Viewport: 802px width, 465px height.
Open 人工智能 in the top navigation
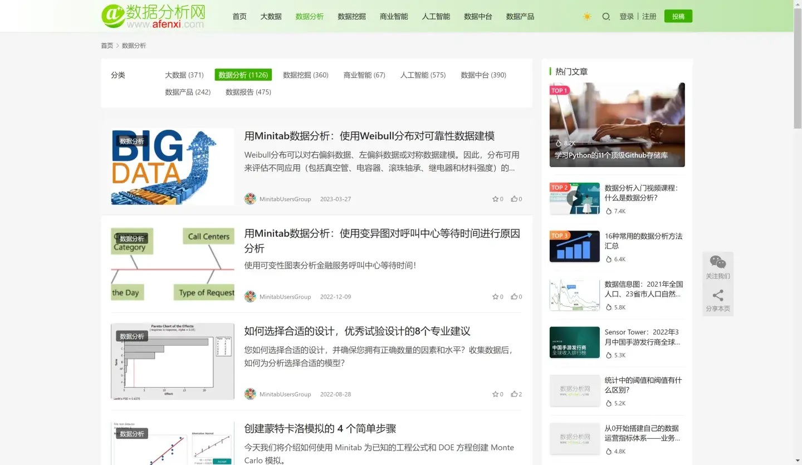point(436,17)
